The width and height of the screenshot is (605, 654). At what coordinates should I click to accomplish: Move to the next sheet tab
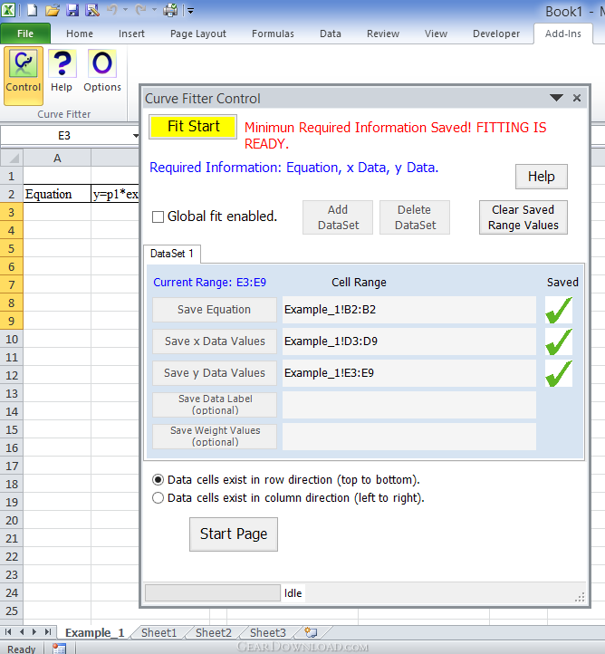coord(34,632)
